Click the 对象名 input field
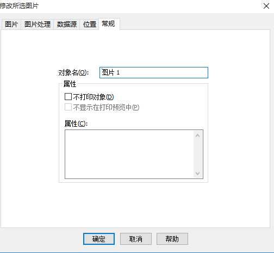This screenshot has width=274, height=253. coord(154,72)
